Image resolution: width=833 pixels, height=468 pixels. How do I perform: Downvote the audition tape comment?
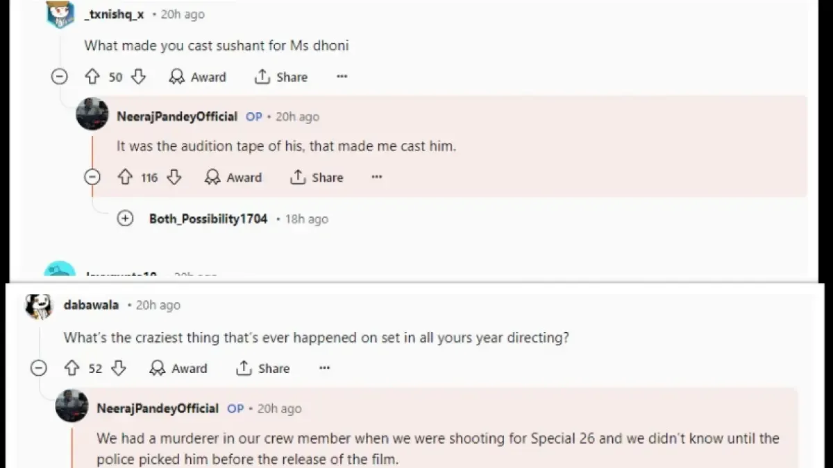(174, 177)
